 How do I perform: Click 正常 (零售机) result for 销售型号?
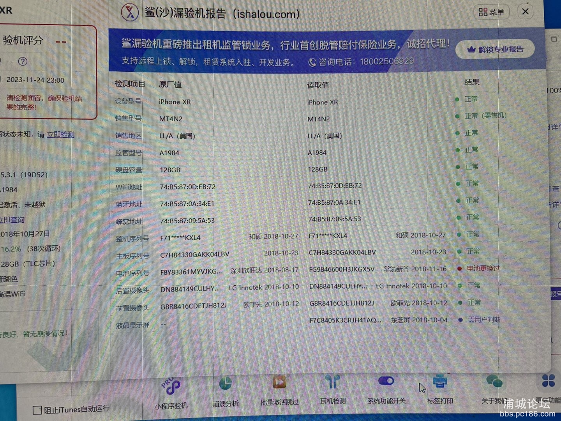click(485, 115)
